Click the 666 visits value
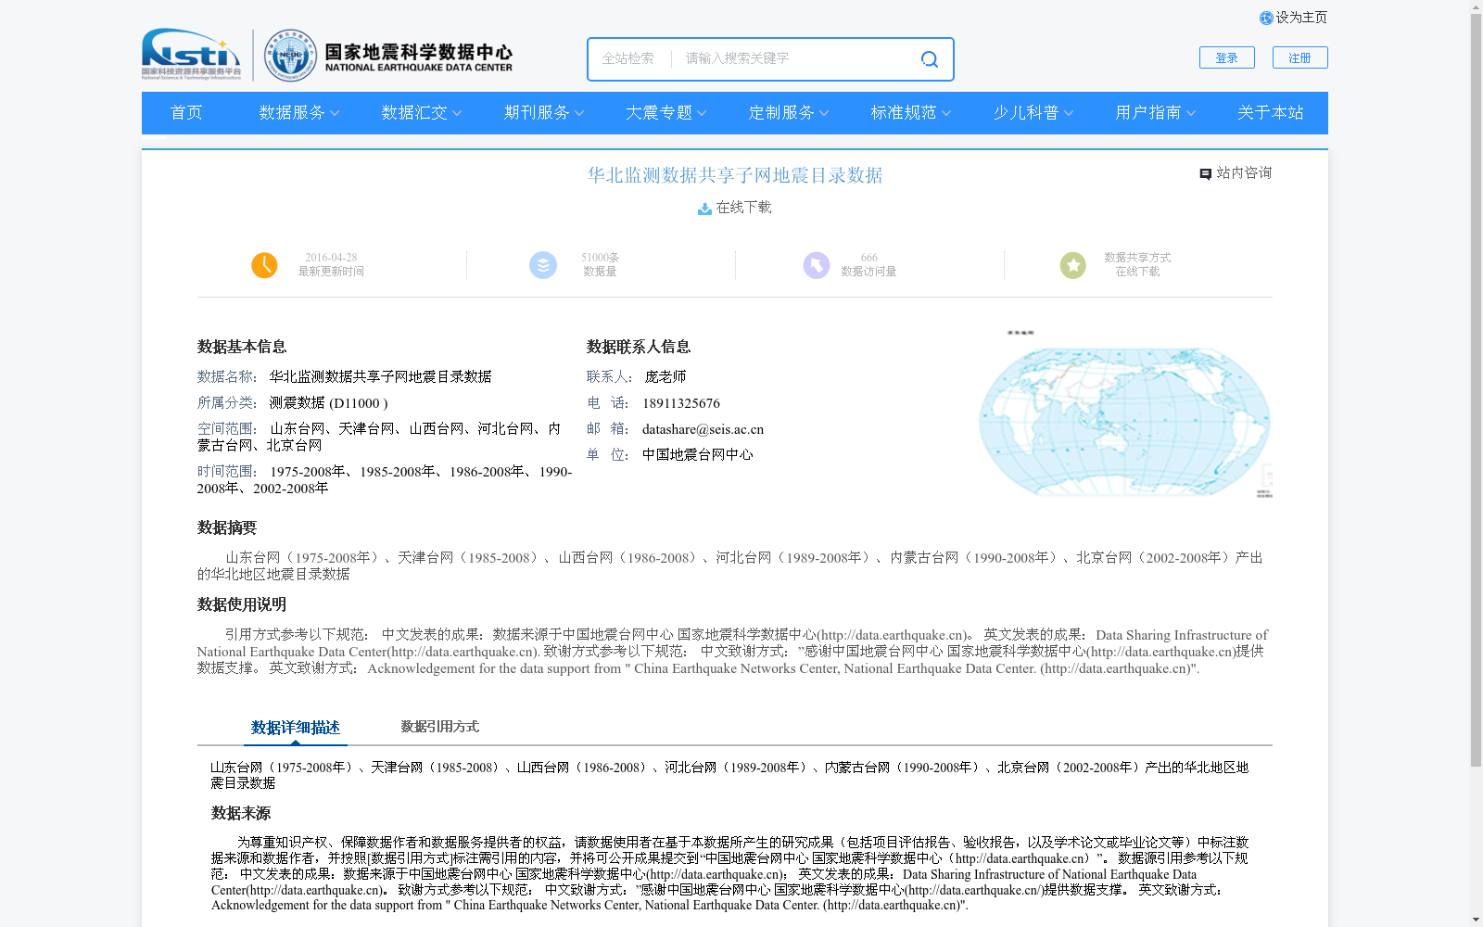The width and height of the screenshot is (1483, 927). 868,258
